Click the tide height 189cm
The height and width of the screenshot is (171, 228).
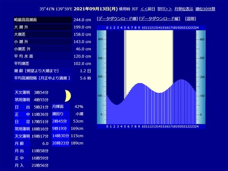click(77, 143)
